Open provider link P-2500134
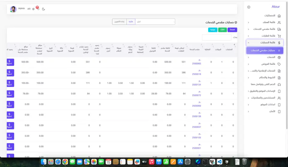Viewport: 288px width, 167px height. 196,83
